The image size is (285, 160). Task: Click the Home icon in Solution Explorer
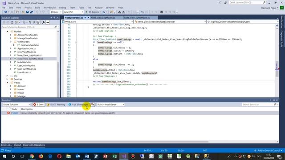click(x=12, y=22)
